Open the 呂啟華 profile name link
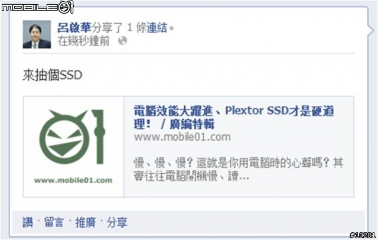This screenshot has height=240, width=378. pos(74,28)
